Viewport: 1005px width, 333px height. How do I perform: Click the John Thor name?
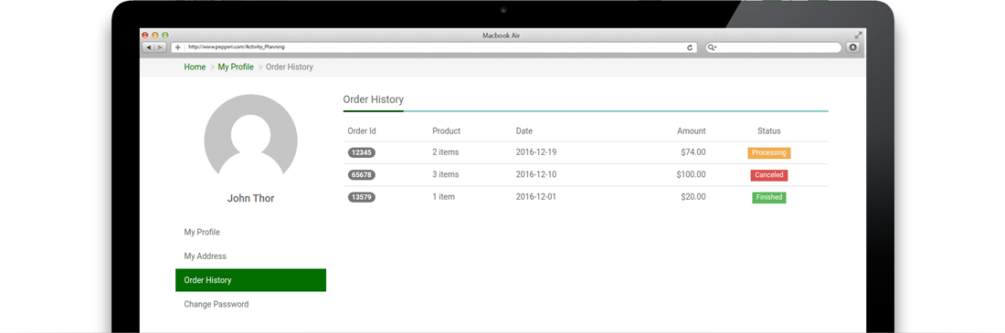click(250, 199)
